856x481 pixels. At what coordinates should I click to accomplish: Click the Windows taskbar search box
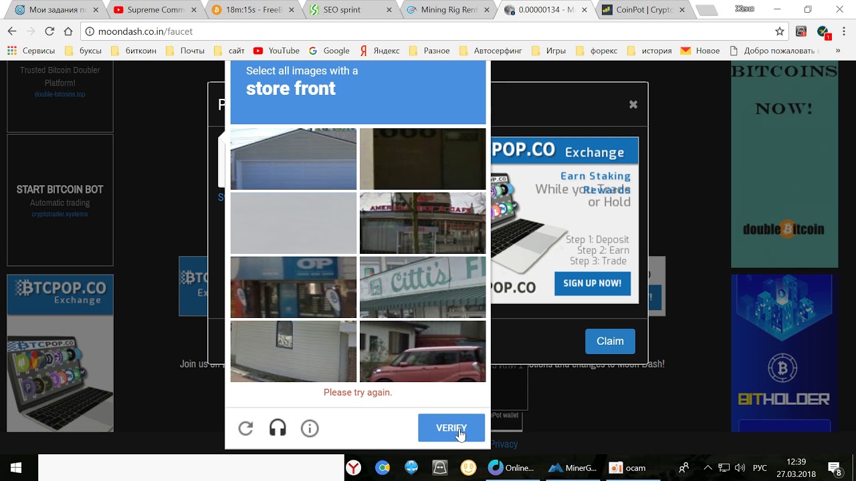pyautogui.click(x=191, y=468)
